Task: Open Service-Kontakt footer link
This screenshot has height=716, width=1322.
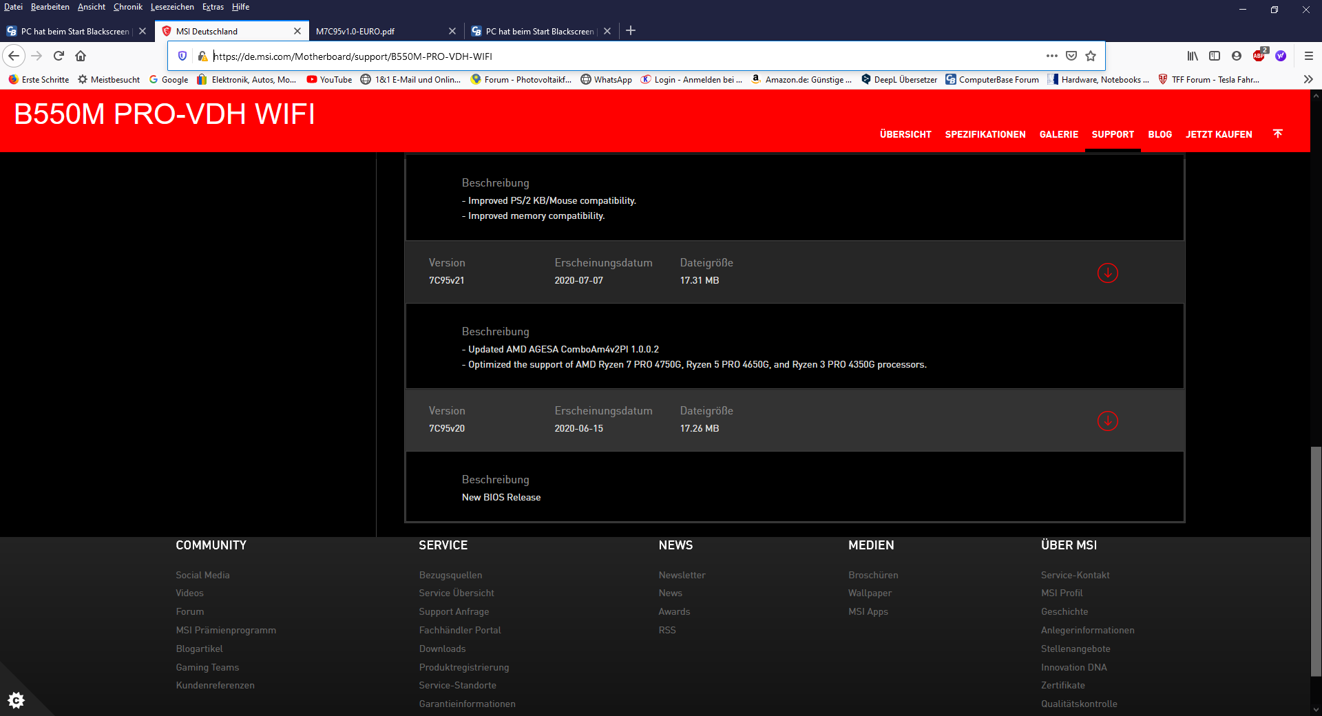Action: [x=1076, y=575]
